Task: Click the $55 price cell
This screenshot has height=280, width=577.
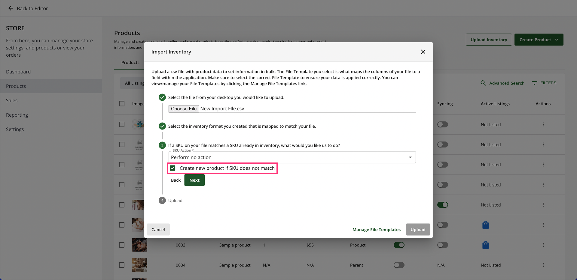Action: tap(310, 245)
